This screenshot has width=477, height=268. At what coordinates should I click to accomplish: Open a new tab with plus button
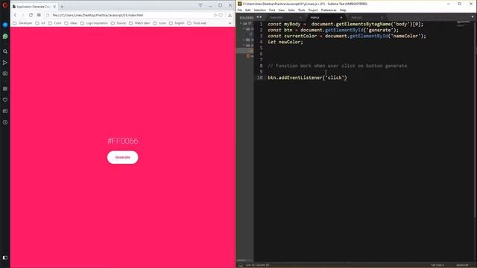62,7
